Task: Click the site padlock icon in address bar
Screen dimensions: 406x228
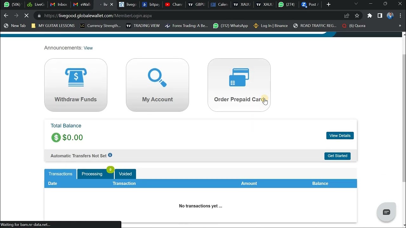Action: (39, 16)
